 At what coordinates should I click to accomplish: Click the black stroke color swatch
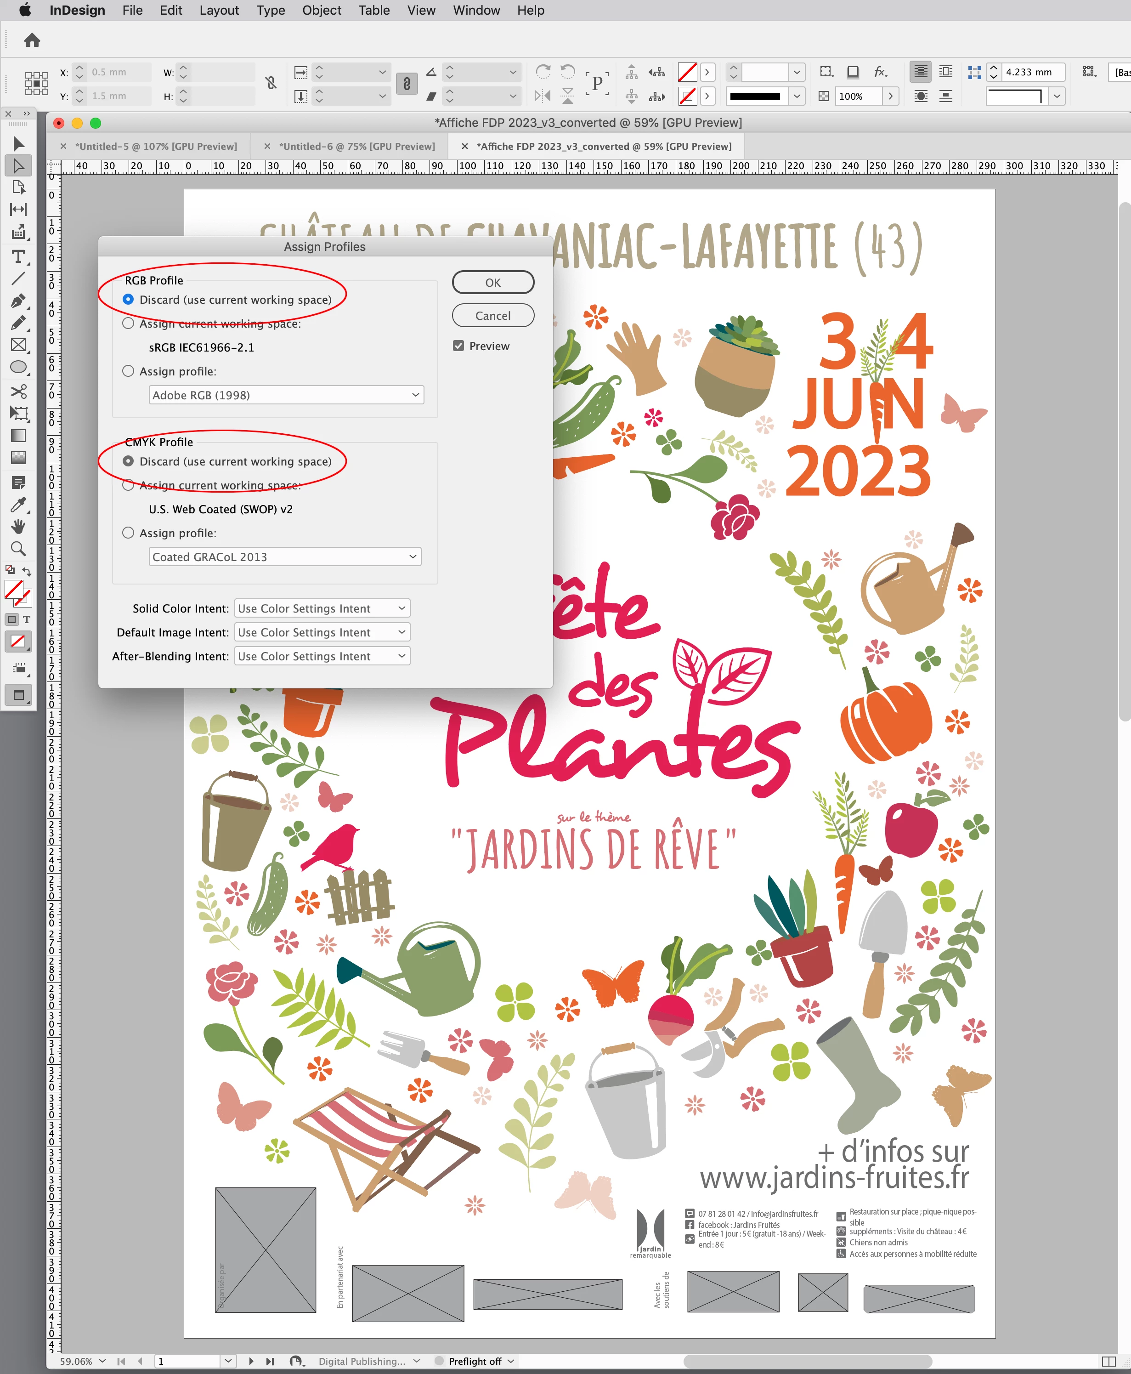point(754,96)
